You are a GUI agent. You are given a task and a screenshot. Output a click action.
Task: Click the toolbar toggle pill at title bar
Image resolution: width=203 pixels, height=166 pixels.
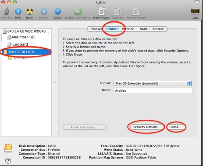tap(197, 2)
